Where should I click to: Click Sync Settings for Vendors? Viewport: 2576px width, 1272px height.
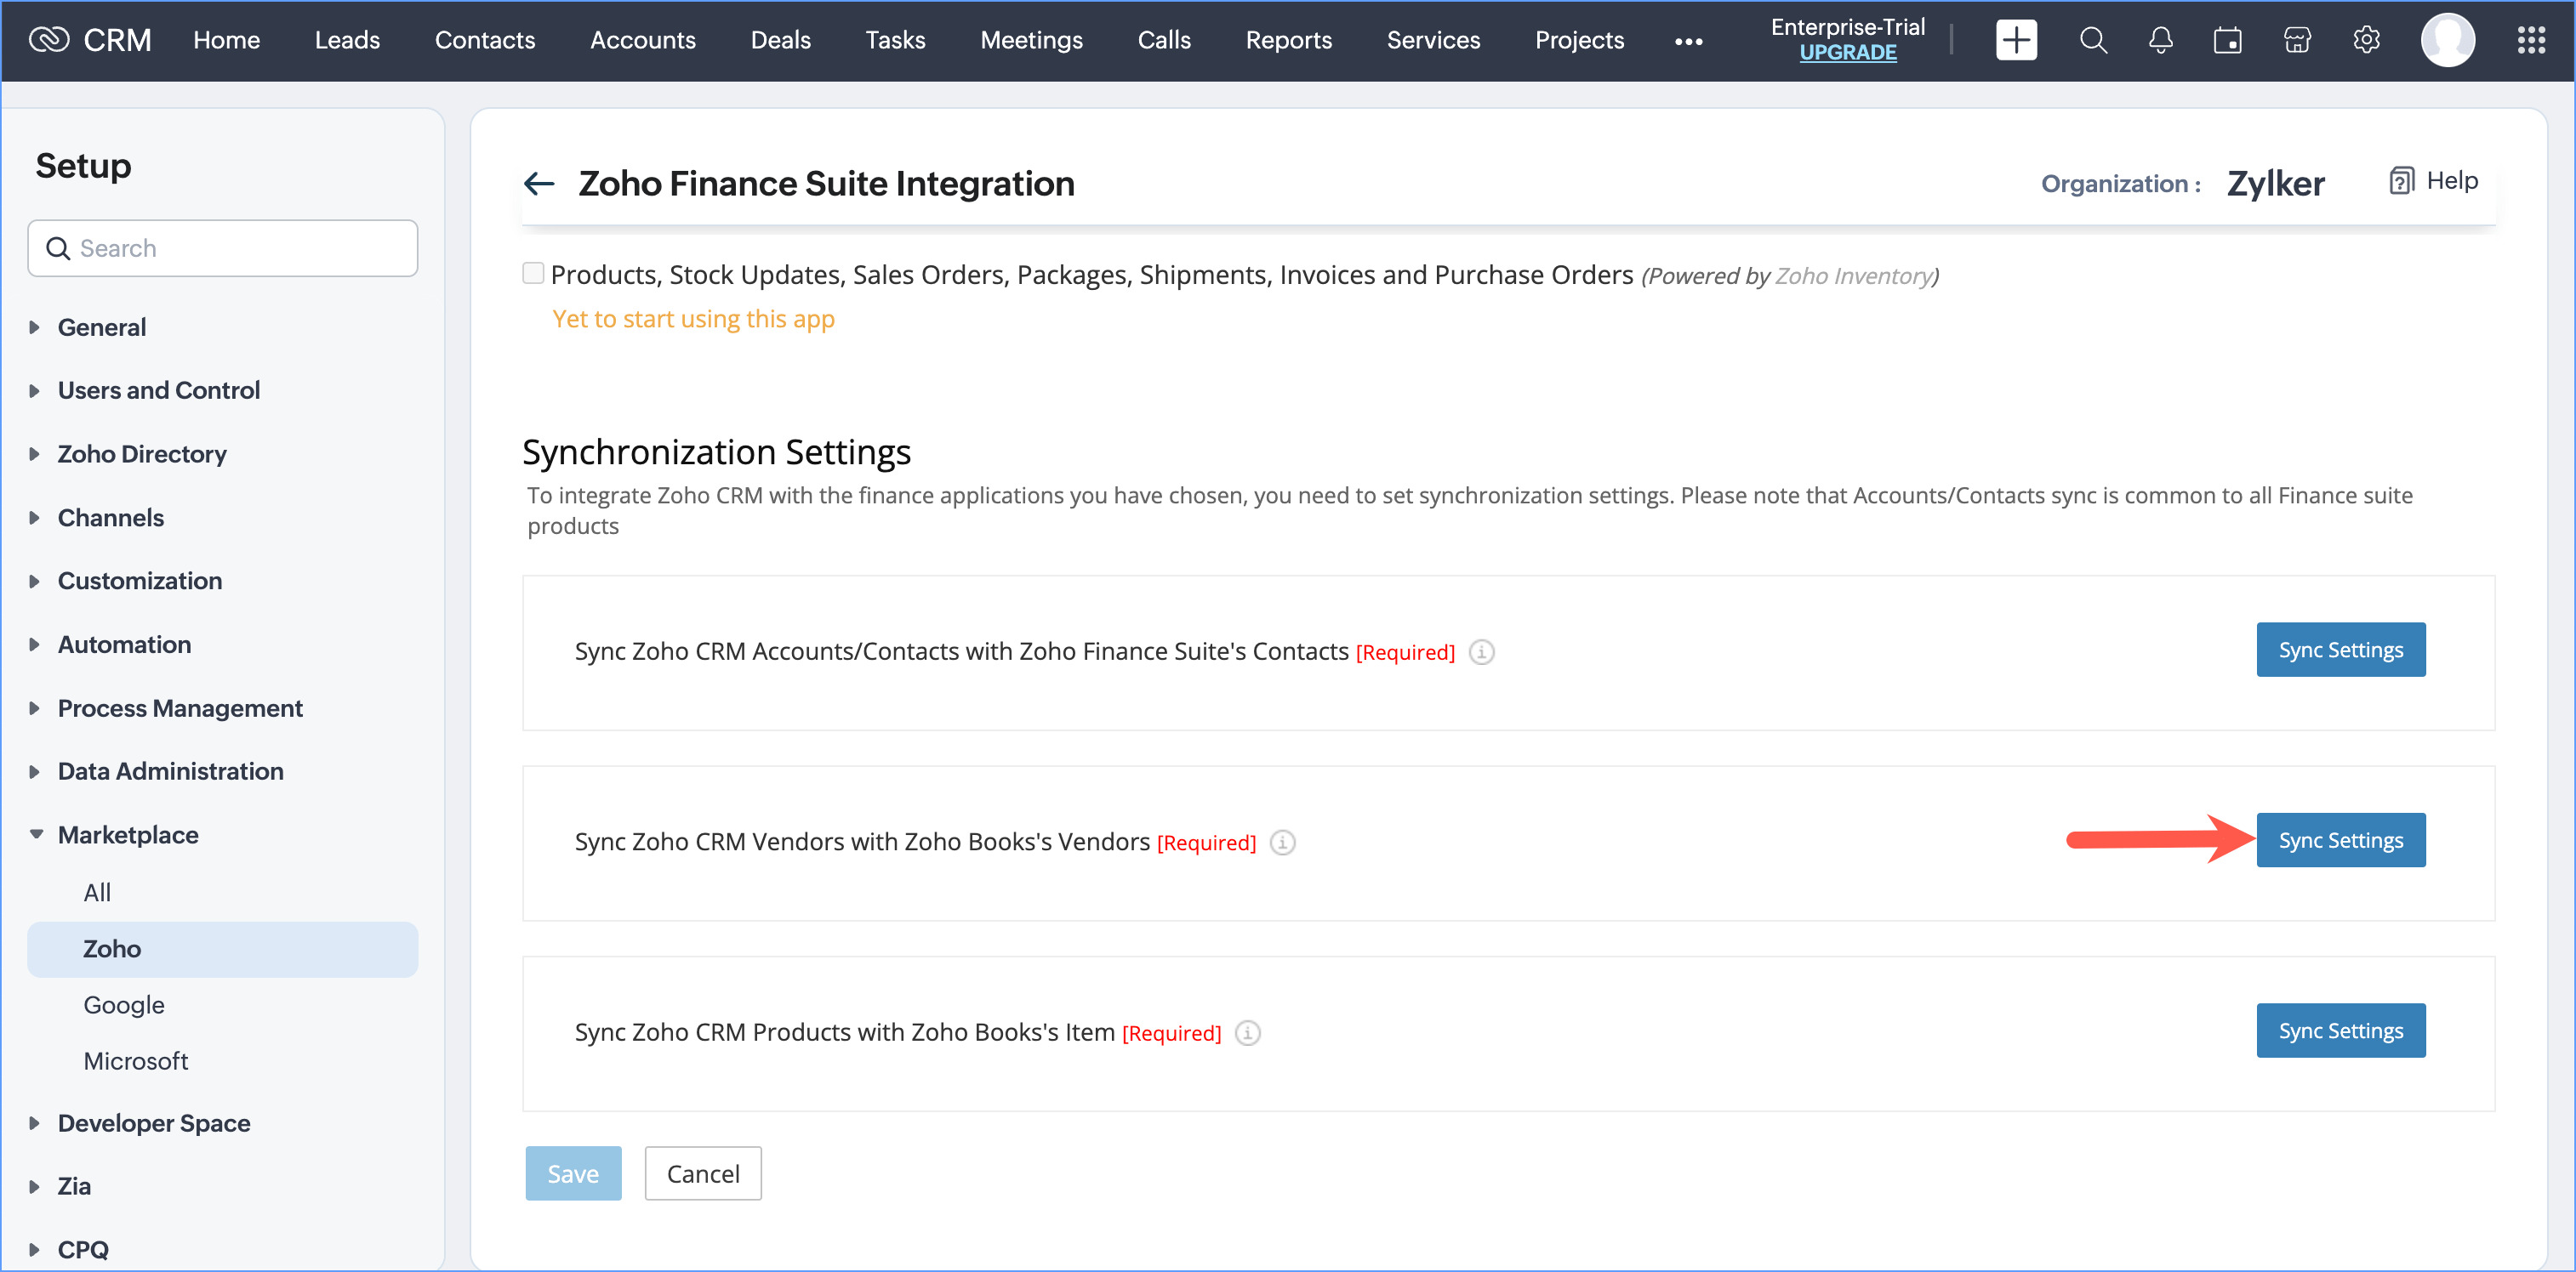[2340, 840]
